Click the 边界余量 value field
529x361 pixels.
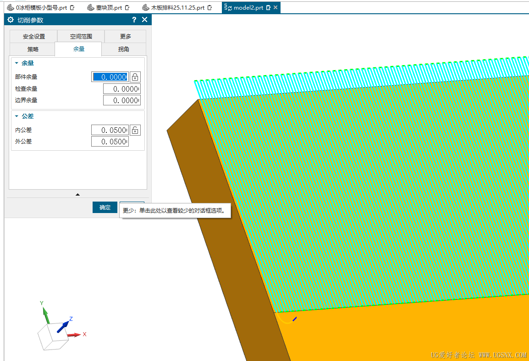(122, 100)
